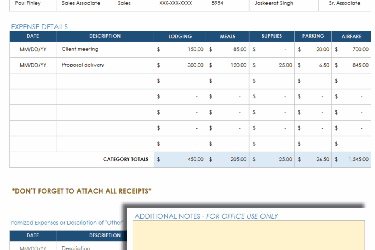
Task: Click the 26.50 parking total
Action: [x=323, y=159]
